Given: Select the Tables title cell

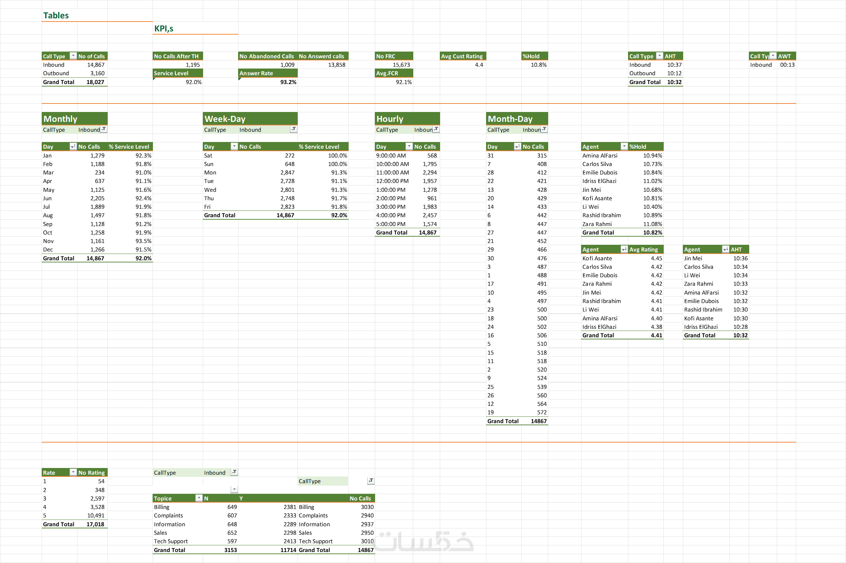Looking at the screenshot, I should 57,16.
